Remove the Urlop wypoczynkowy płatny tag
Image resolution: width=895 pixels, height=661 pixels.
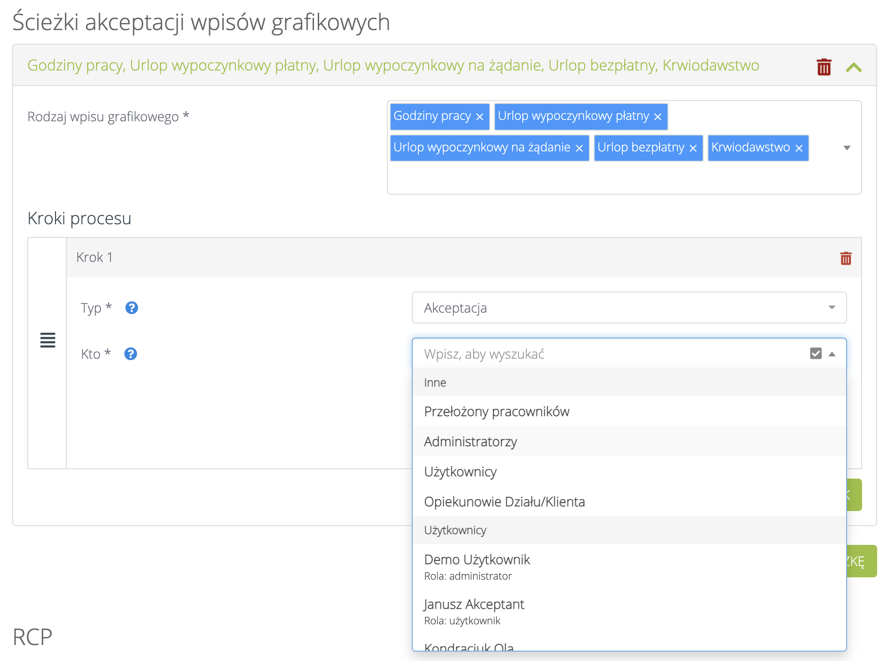658,117
